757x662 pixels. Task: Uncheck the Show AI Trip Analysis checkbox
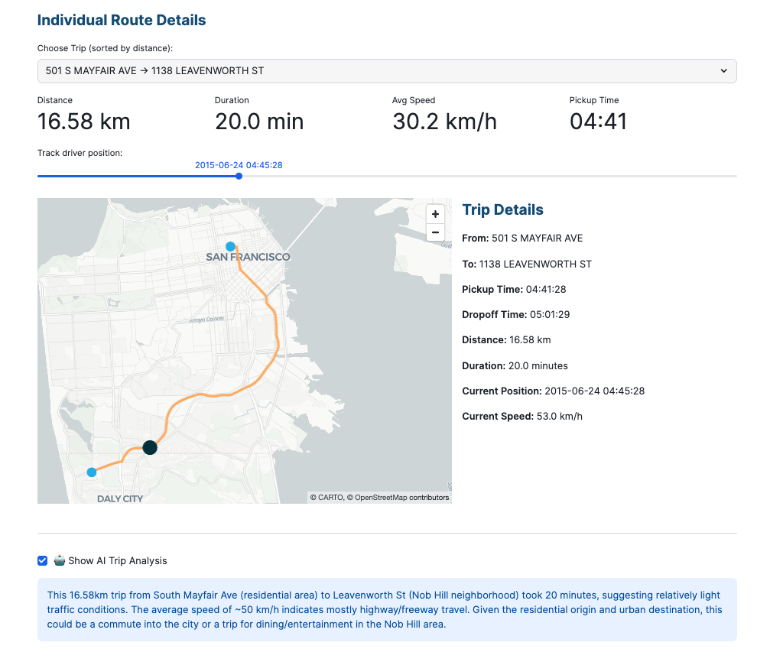click(x=42, y=560)
